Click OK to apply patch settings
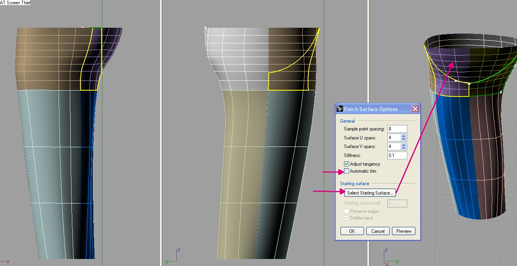 (x=352, y=231)
